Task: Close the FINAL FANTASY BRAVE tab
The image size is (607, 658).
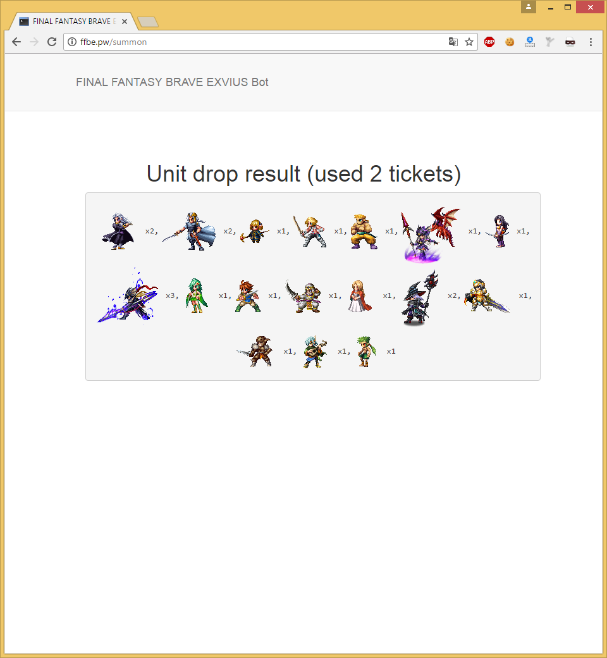Action: tap(125, 22)
